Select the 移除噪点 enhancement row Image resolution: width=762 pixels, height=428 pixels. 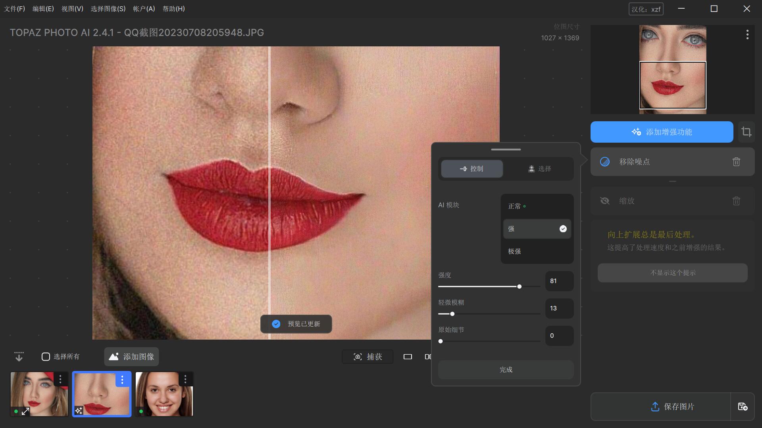[672, 162]
